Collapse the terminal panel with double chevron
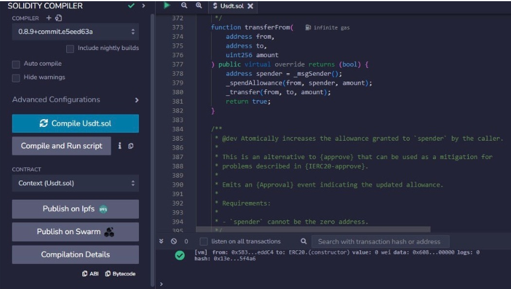The image size is (511, 289). point(161,241)
